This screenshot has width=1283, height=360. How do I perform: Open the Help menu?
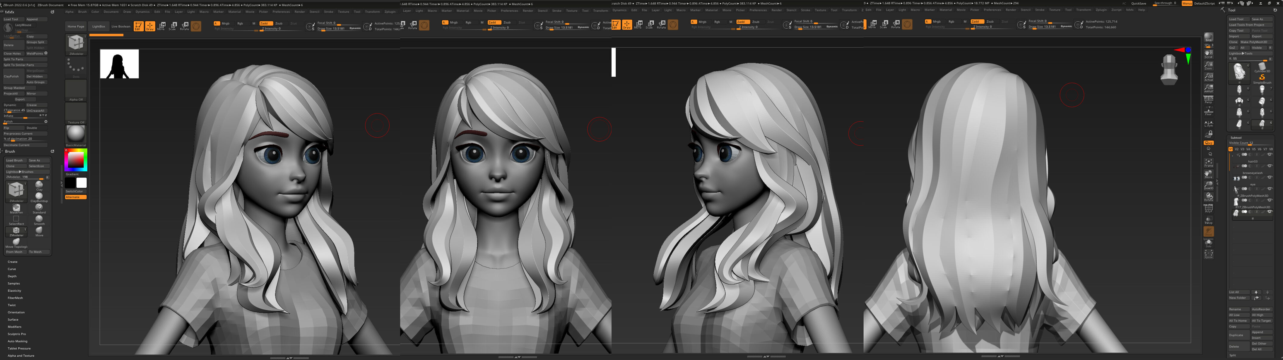point(1141,10)
